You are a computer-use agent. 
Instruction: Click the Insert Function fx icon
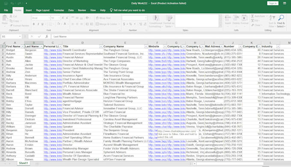47,36
